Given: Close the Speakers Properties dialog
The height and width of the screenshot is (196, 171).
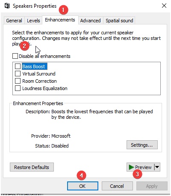Looking at the screenshot, I should point(164,6).
